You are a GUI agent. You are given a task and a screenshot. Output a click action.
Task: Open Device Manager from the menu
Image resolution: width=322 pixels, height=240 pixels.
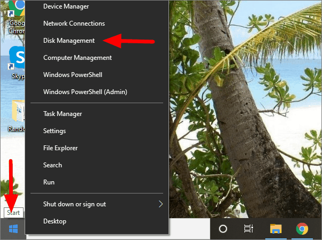tap(97, 6)
